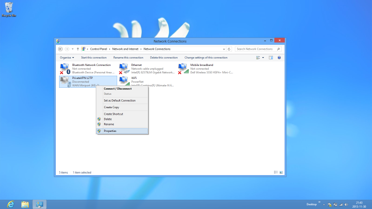
Task: Click the Search Network Connections field
Action: pos(256,49)
